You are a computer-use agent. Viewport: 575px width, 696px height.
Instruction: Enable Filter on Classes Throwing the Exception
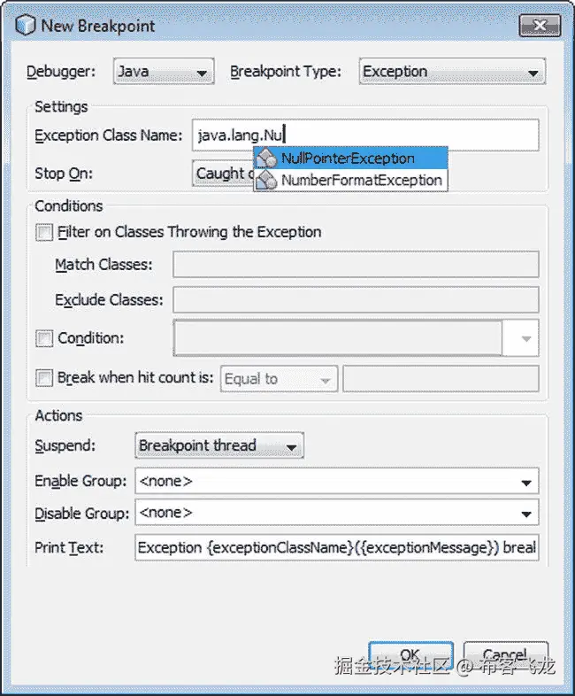tap(44, 232)
